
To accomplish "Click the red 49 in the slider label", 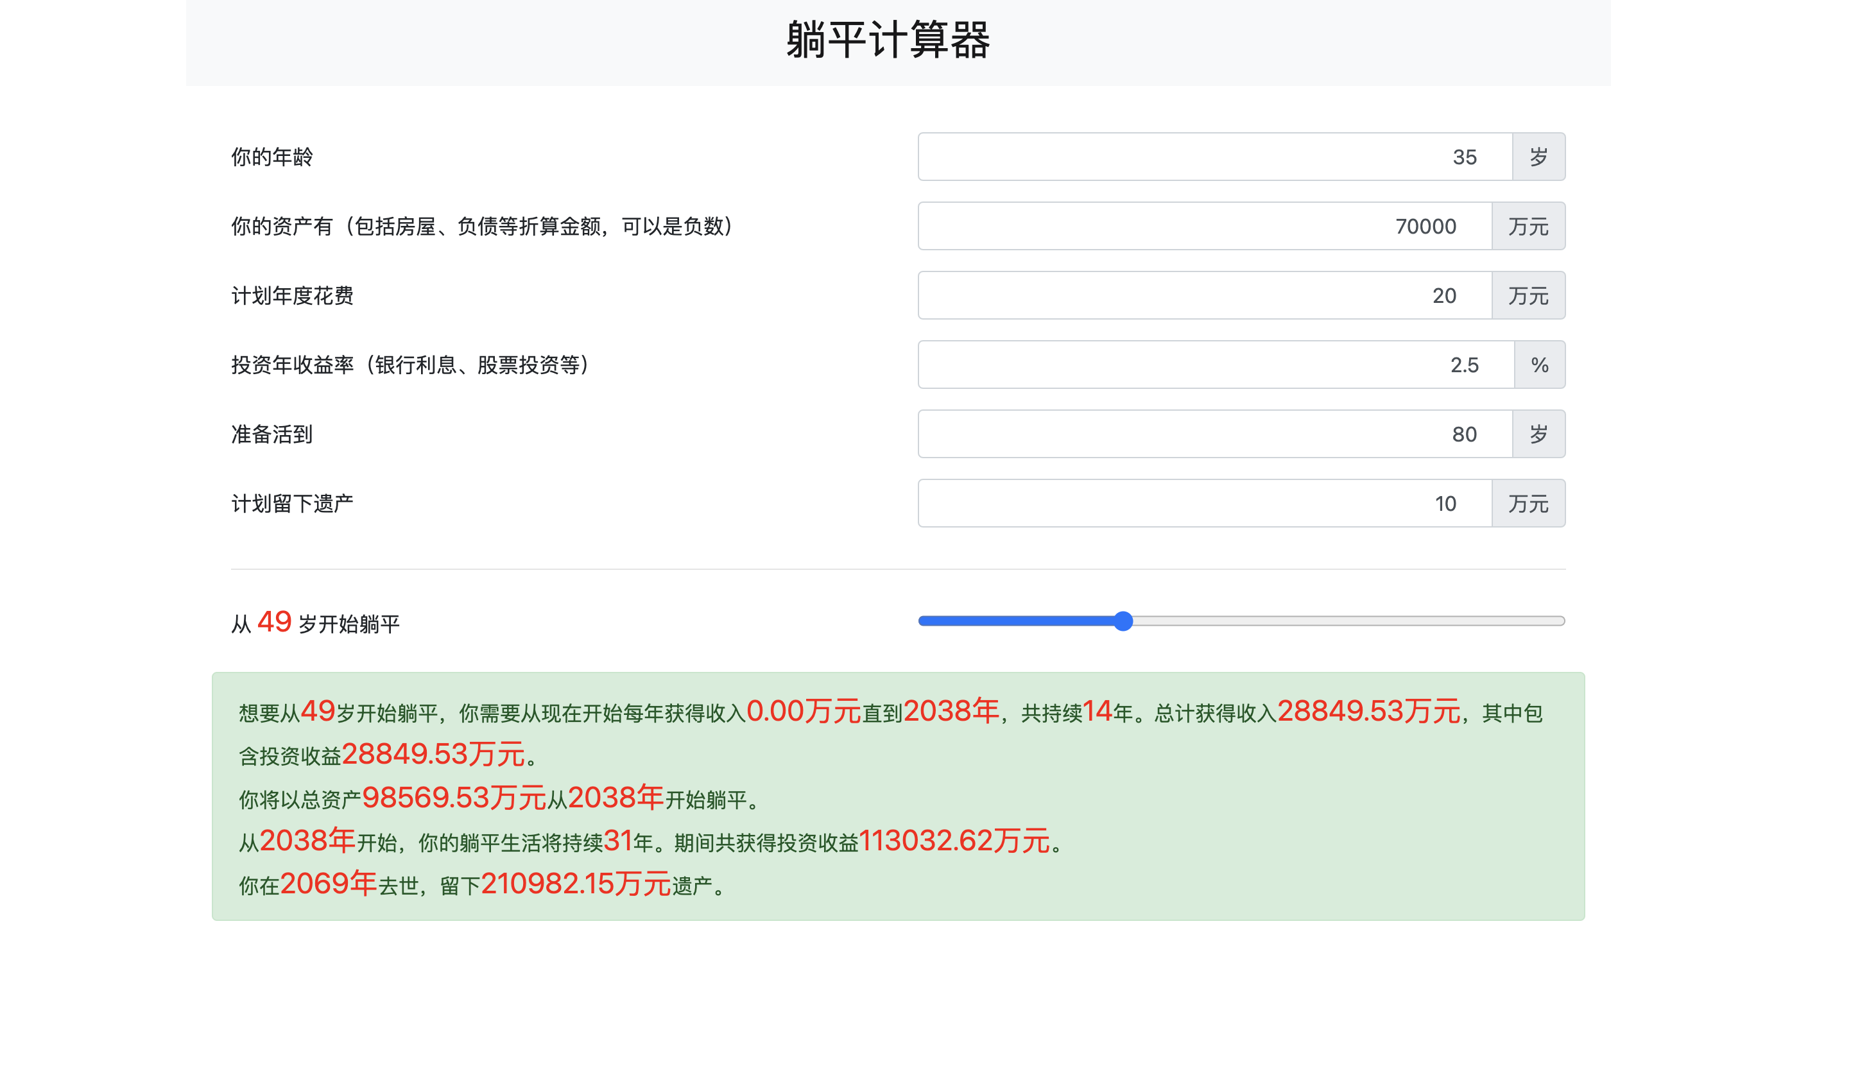I will click(274, 621).
